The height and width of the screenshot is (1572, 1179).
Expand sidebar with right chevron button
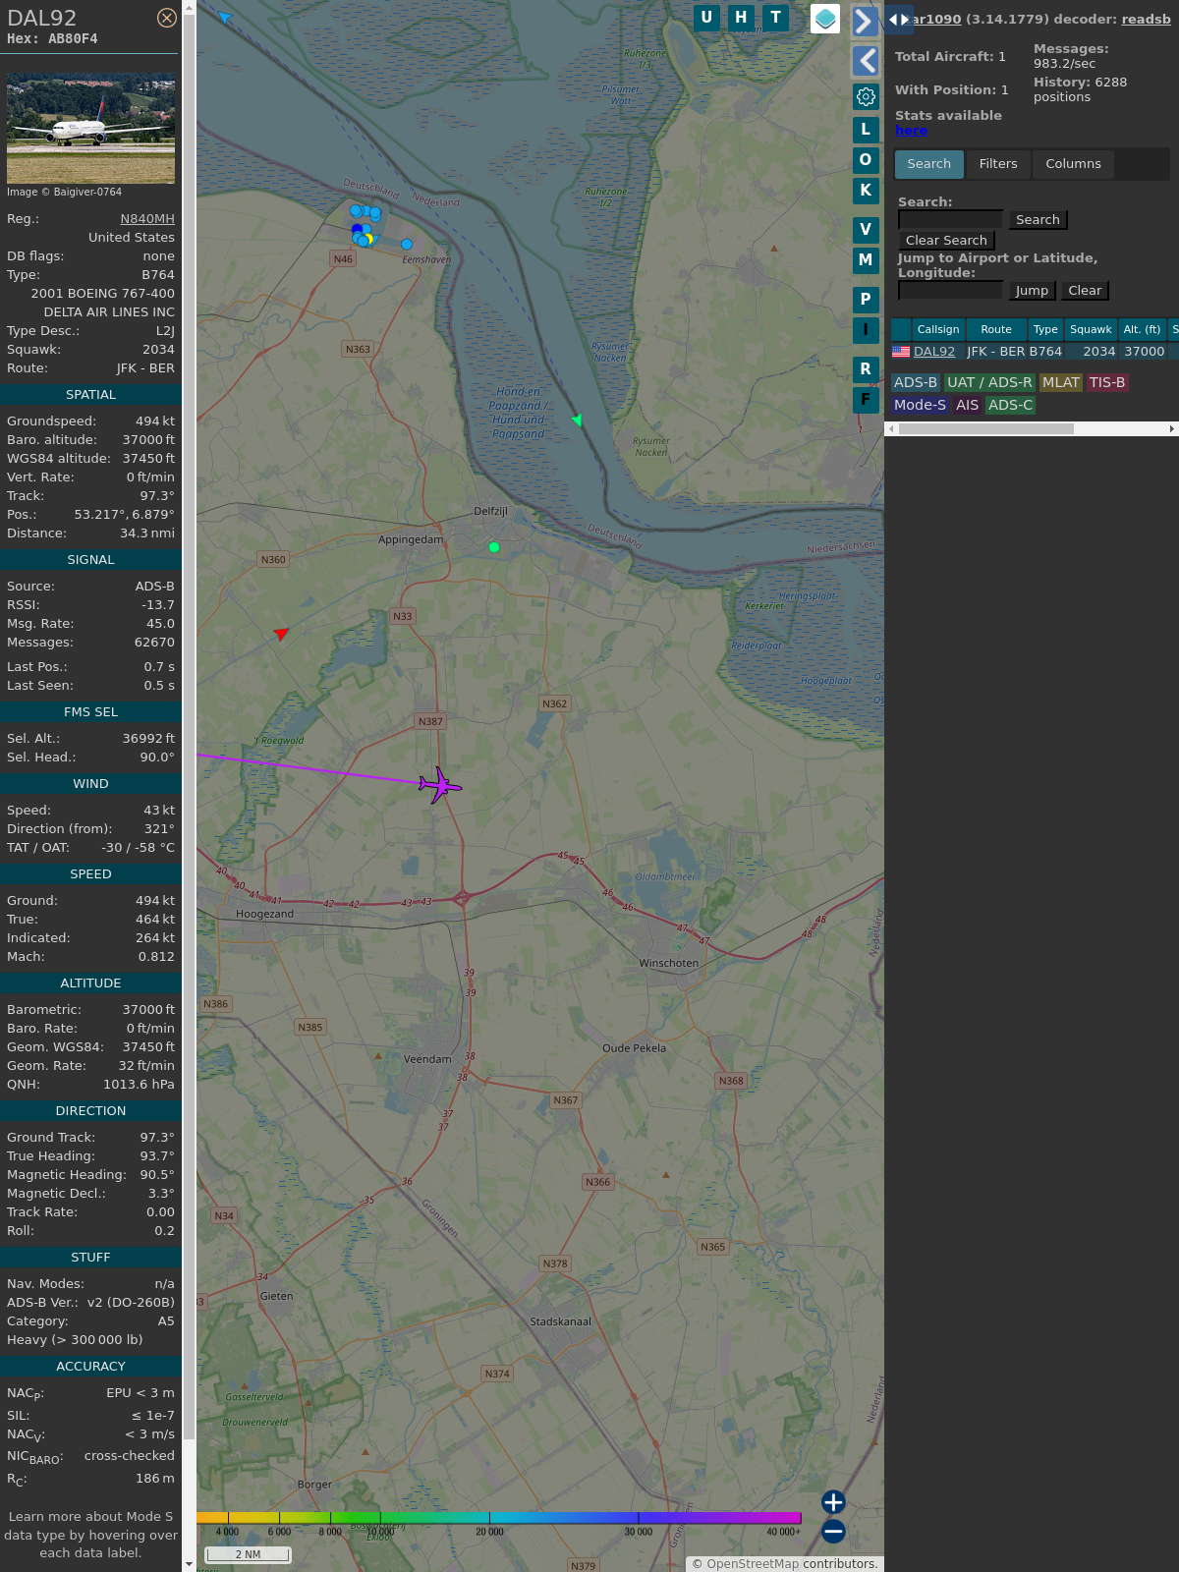[x=865, y=22]
